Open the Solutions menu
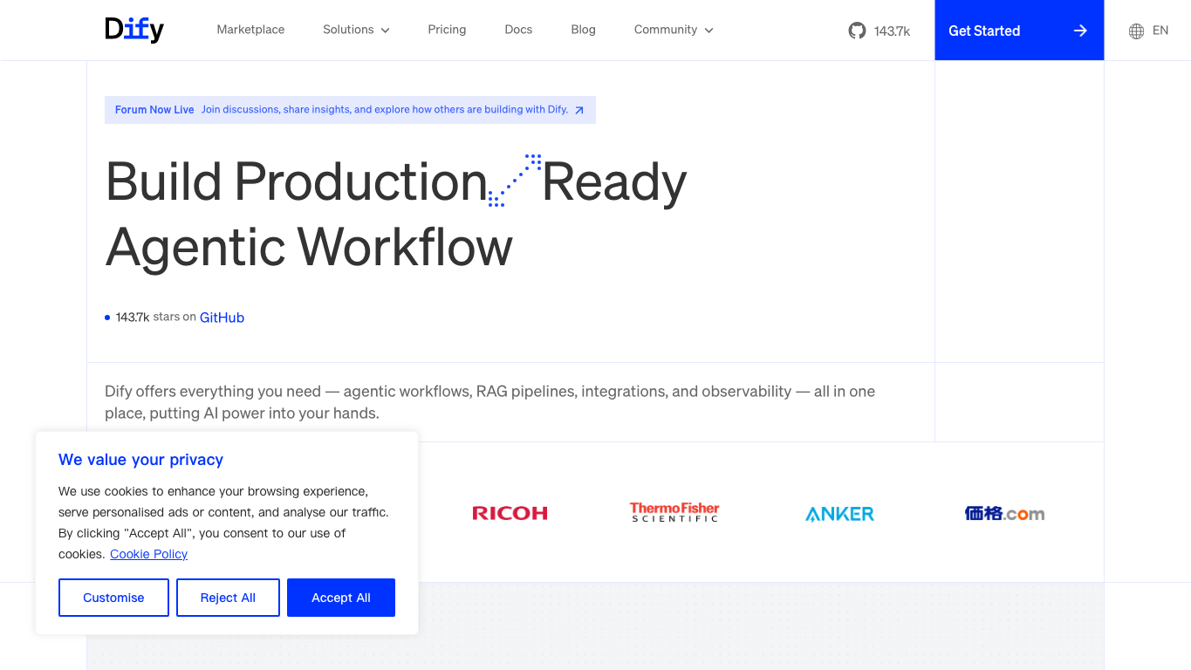This screenshot has width=1191, height=670. [356, 30]
